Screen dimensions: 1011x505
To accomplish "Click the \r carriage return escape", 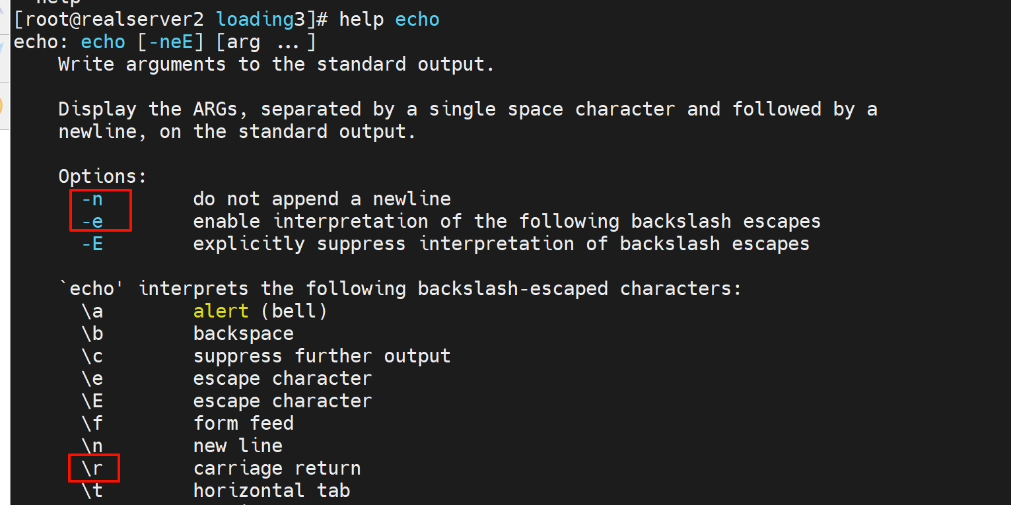I will tap(92, 468).
